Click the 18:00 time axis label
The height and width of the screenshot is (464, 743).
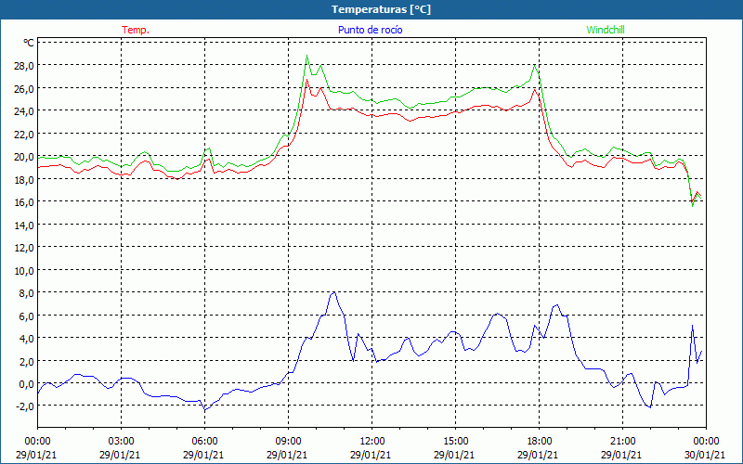point(539,442)
